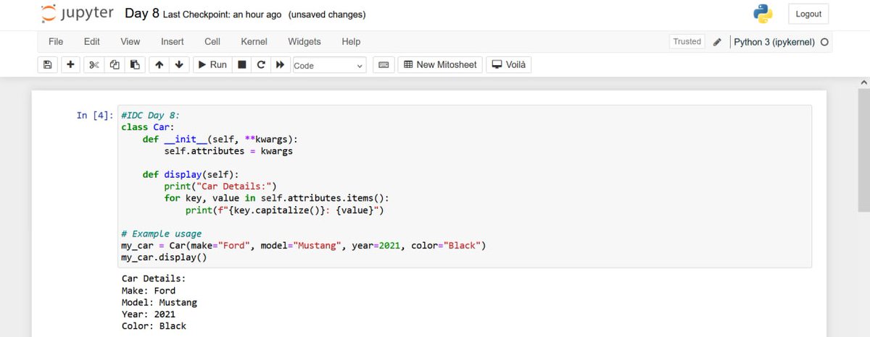
Task: Click the page scrollbar up arrow
Action: [x=863, y=82]
